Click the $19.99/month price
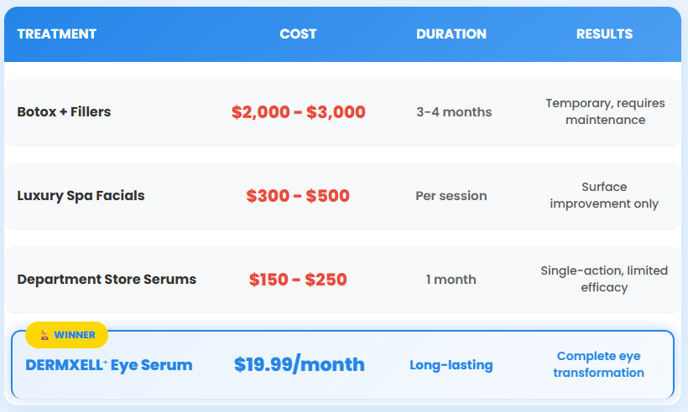Image resolution: width=688 pixels, height=412 pixels. pyautogui.click(x=299, y=364)
